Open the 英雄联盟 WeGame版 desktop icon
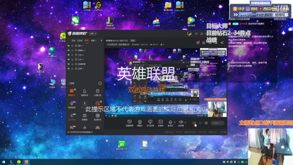The width and height of the screenshot is (293, 165). click(110, 23)
